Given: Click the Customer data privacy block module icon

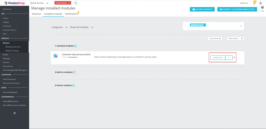Looking at the screenshot, I should 55,56.
